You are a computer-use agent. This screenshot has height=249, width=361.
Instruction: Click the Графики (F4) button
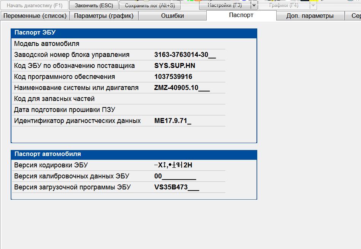(x=284, y=5)
